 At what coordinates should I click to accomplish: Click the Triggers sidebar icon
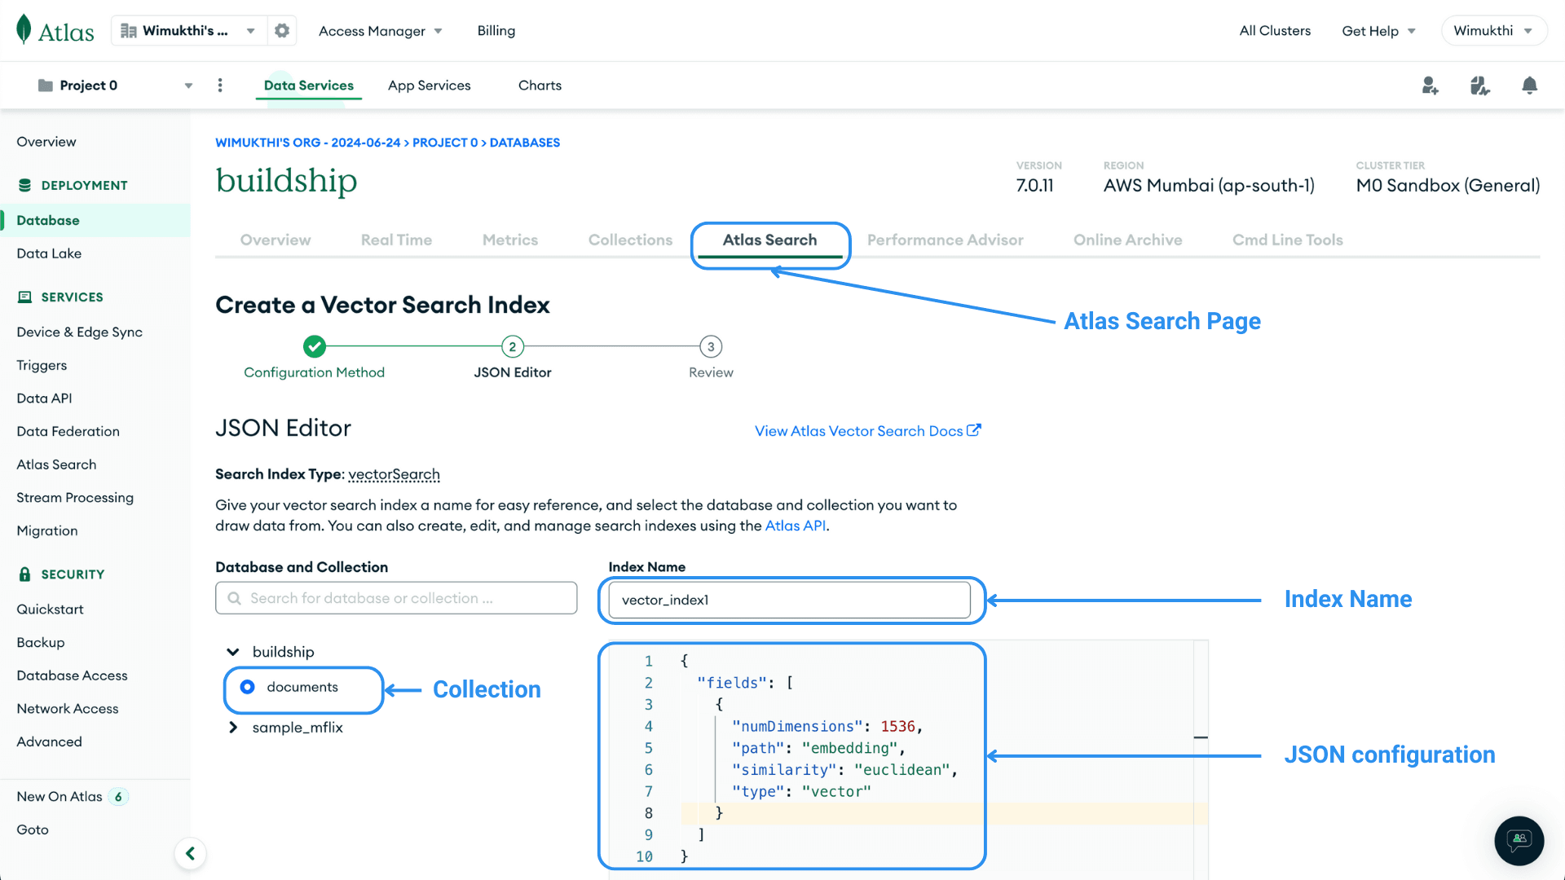tap(41, 364)
